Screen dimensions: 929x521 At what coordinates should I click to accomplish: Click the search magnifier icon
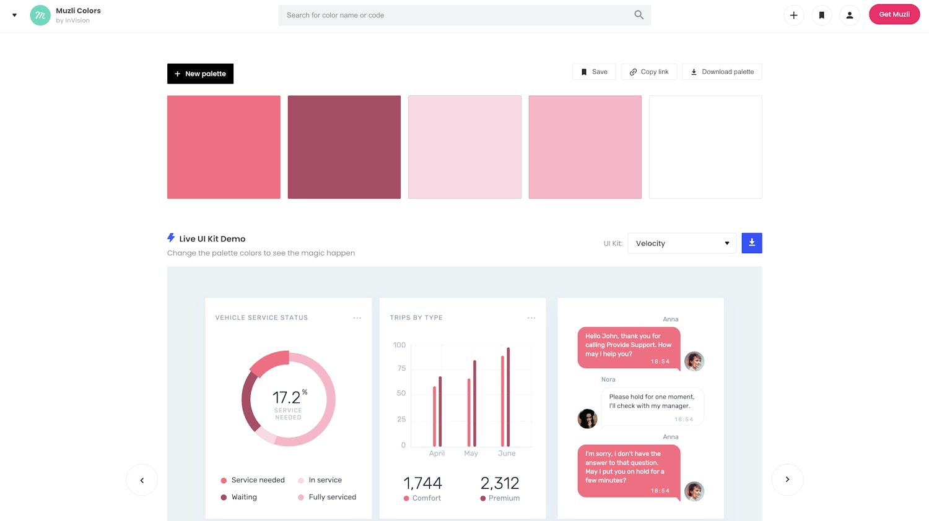tap(639, 15)
